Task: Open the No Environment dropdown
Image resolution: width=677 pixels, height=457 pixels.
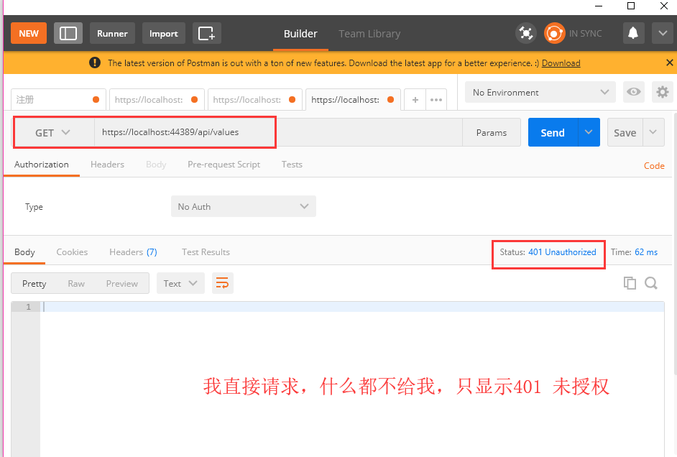Action: (540, 93)
